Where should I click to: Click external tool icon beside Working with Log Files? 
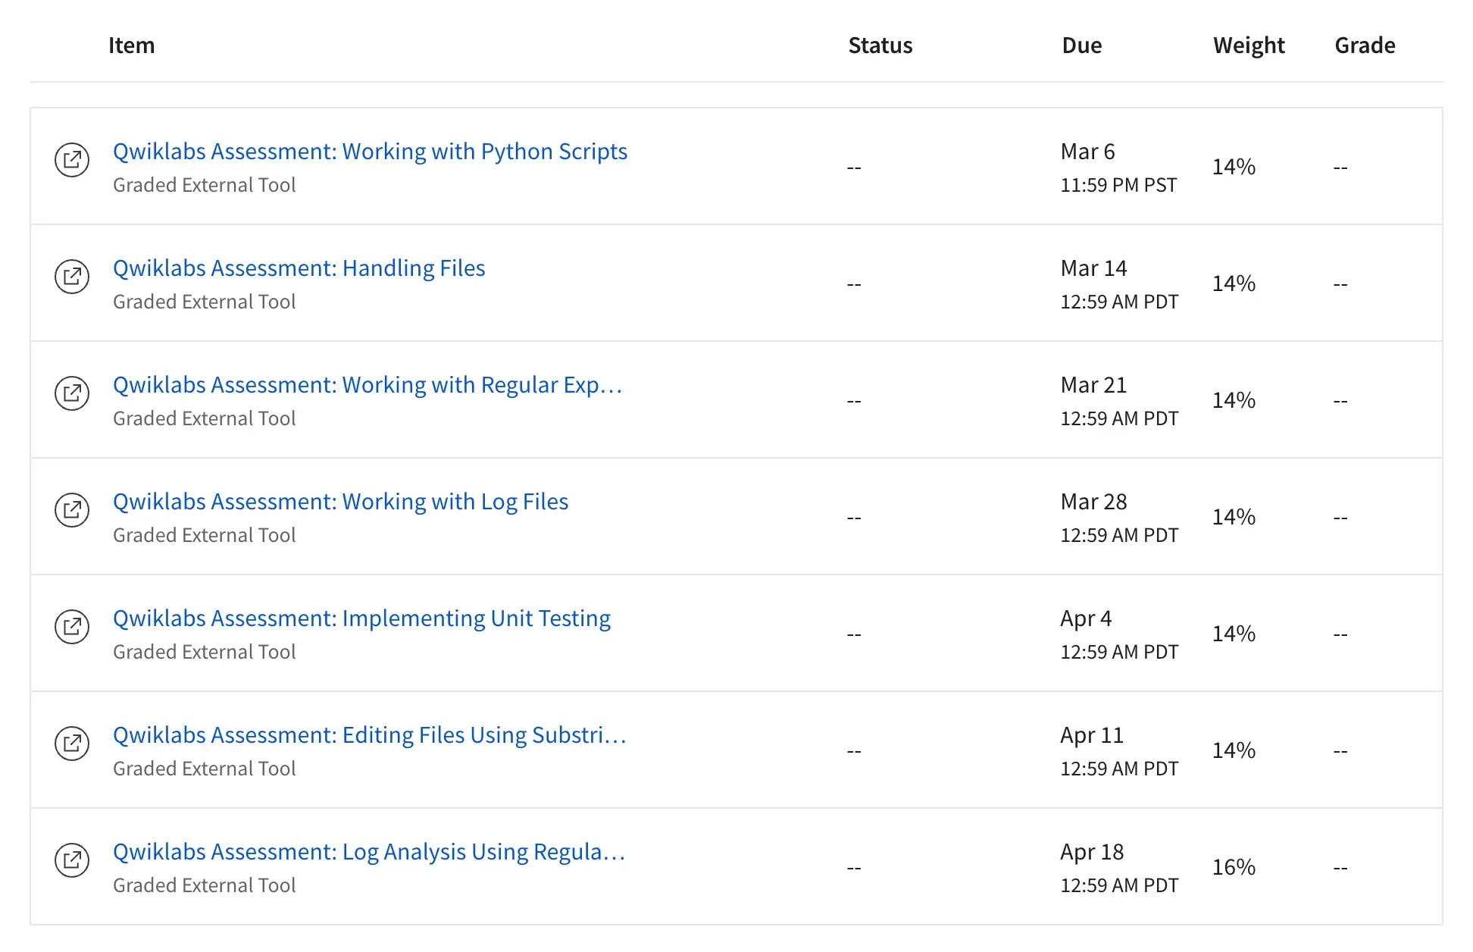pyautogui.click(x=72, y=510)
